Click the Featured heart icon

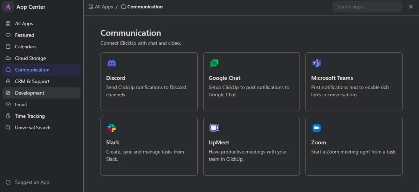(8, 35)
